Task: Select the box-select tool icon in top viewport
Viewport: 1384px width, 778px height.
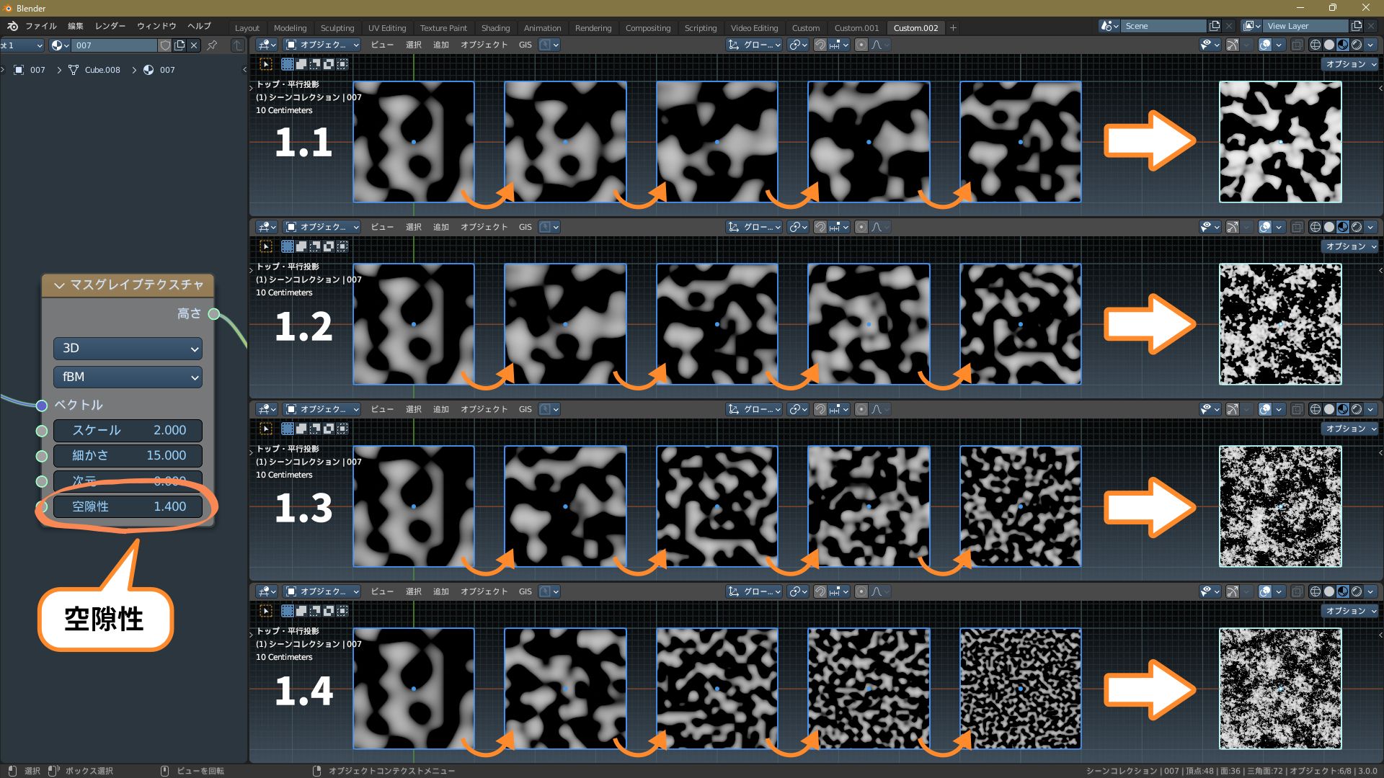Action: [266, 64]
